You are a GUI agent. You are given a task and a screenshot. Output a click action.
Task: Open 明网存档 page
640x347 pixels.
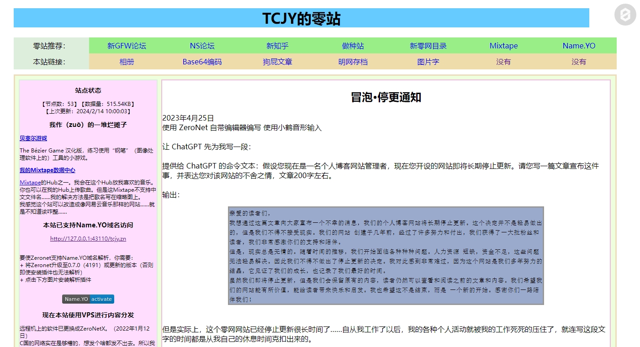point(353,62)
